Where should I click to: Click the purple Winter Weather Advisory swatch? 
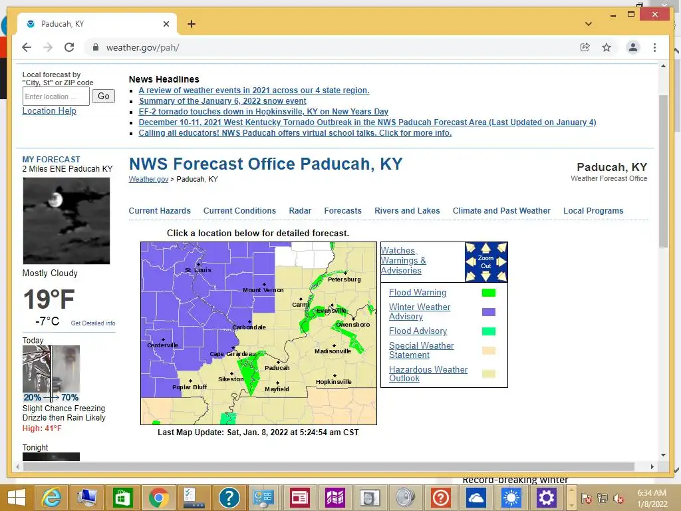[x=489, y=312]
